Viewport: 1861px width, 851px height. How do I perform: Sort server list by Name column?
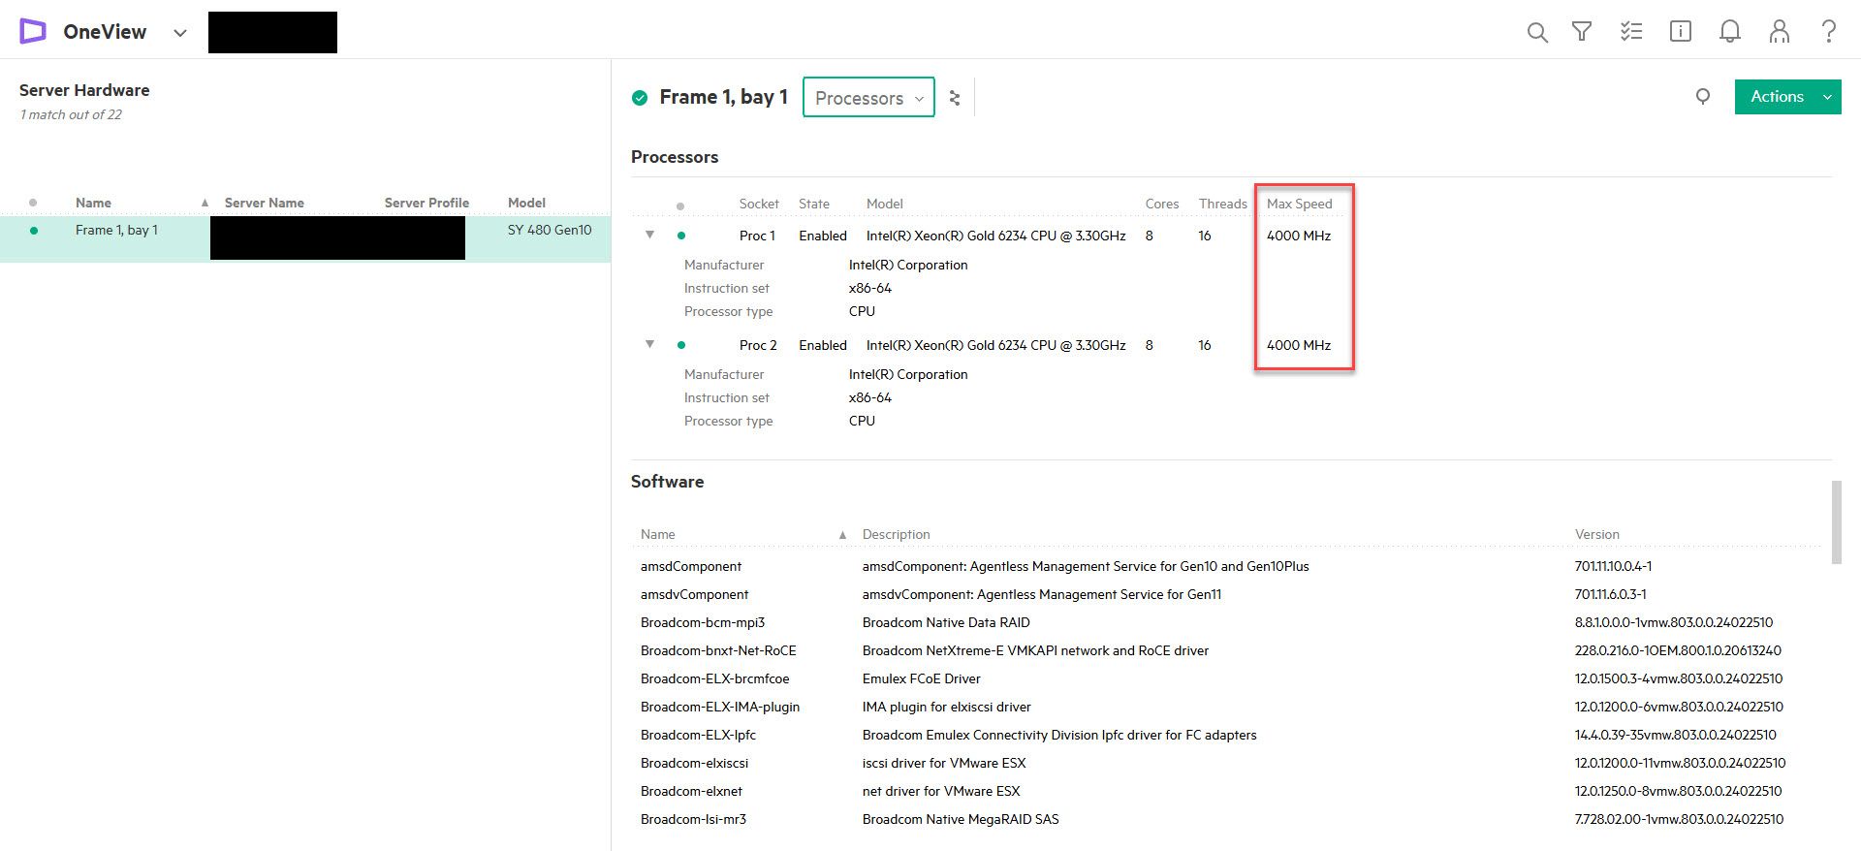tap(93, 203)
